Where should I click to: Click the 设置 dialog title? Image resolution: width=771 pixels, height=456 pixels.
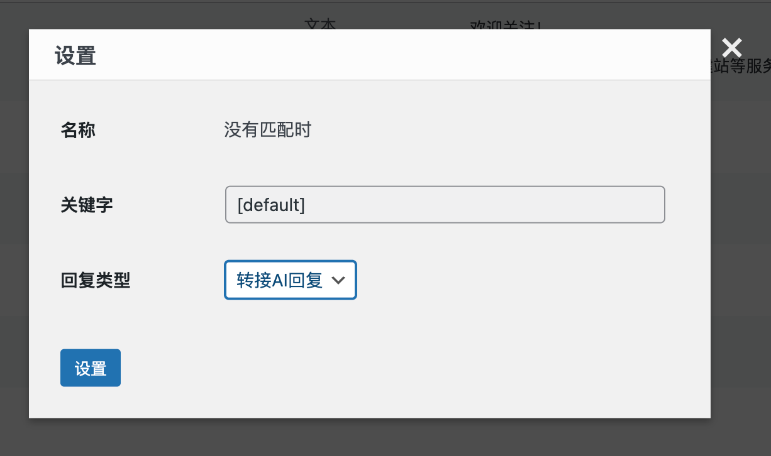[75, 55]
